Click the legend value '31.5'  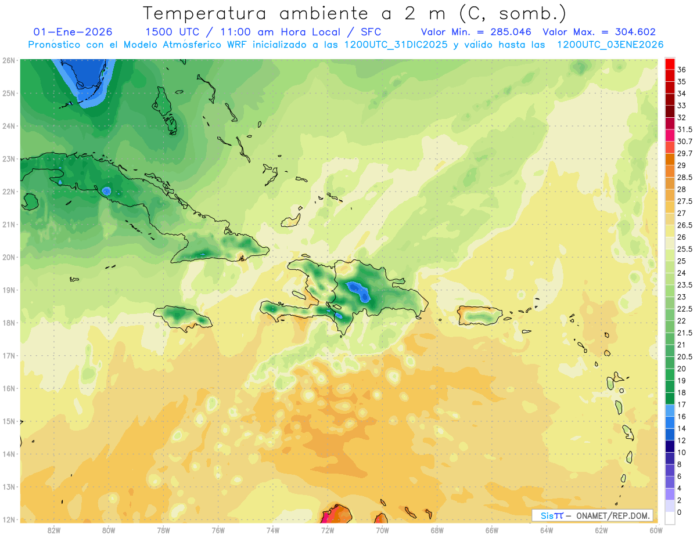click(685, 129)
